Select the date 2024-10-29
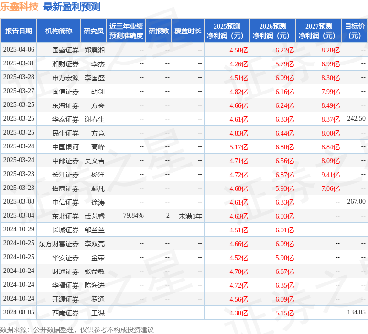 (19, 229)
